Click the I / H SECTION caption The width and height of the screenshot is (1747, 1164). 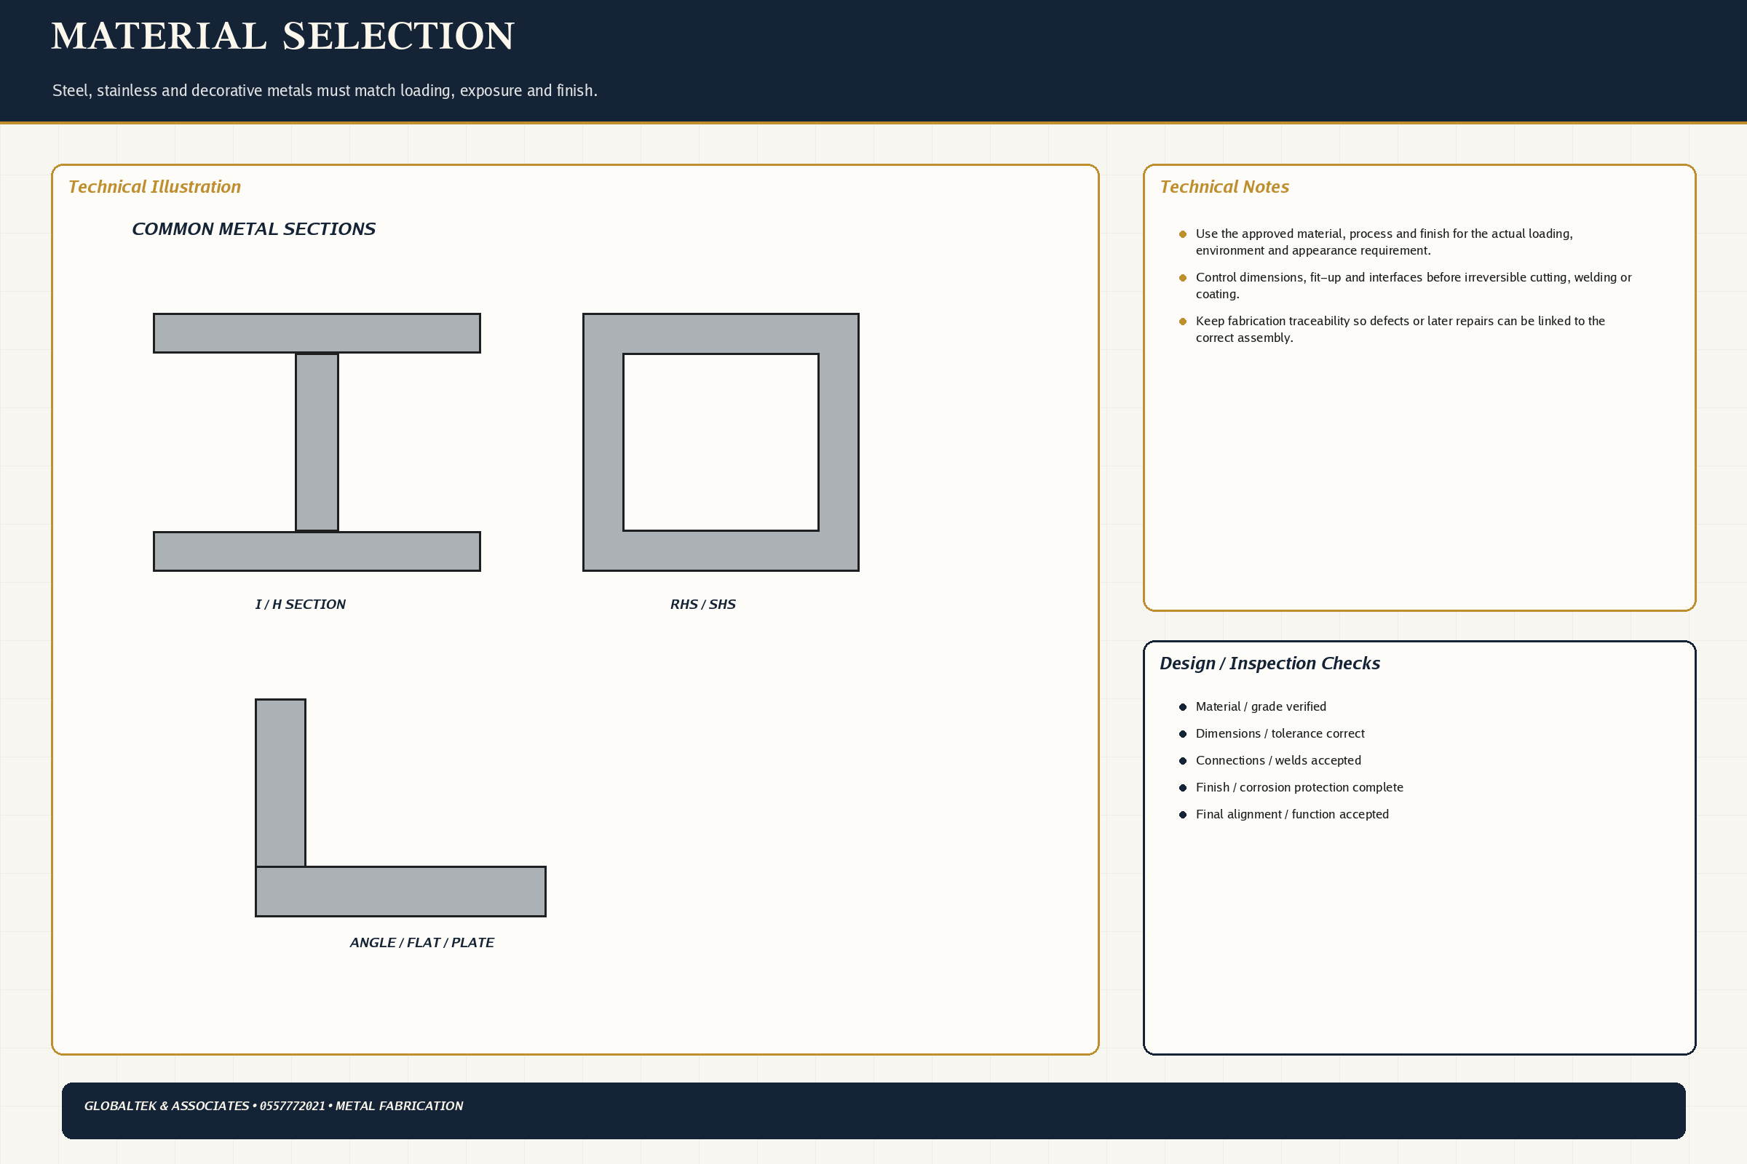click(300, 605)
